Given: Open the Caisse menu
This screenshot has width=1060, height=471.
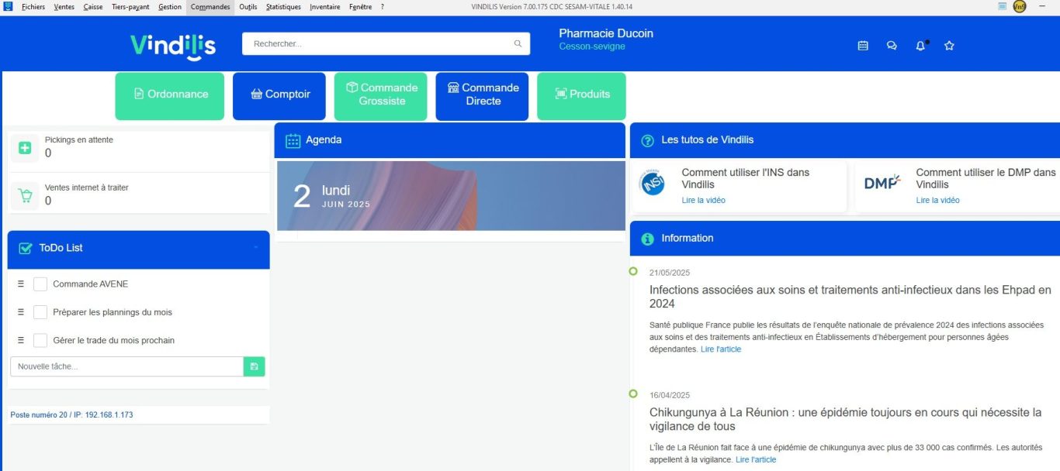Looking at the screenshot, I should [93, 6].
